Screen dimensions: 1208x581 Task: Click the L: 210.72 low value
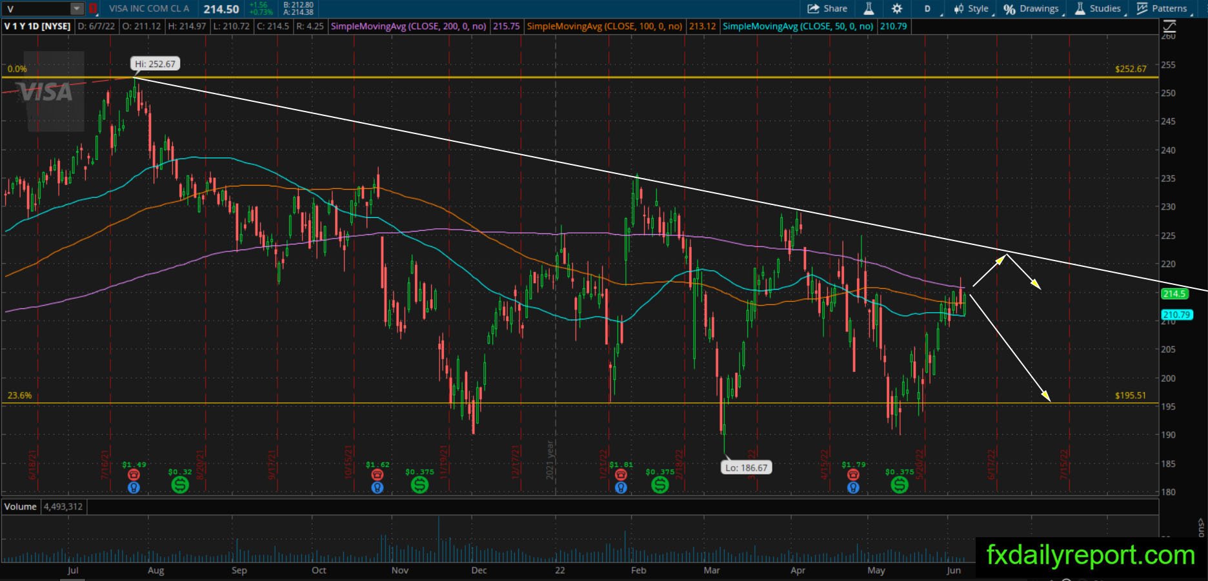231,26
